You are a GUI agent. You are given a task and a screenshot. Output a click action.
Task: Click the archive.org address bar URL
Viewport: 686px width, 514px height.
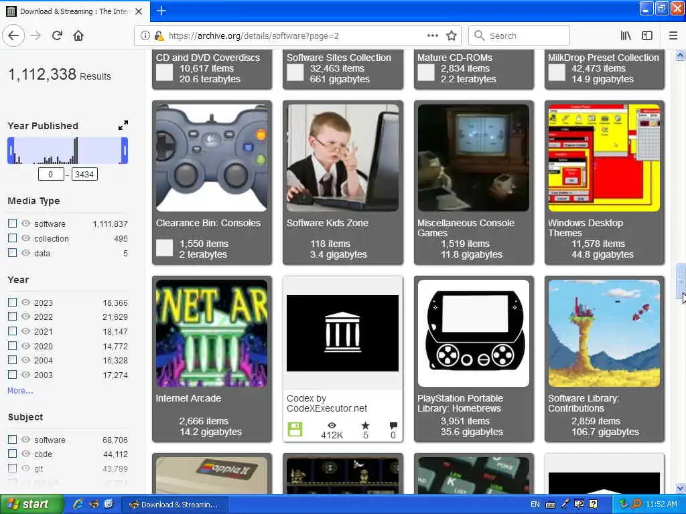tap(254, 36)
